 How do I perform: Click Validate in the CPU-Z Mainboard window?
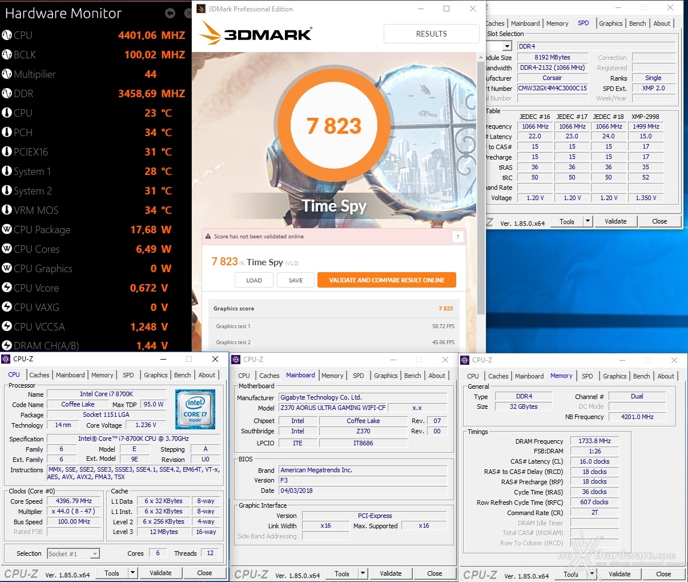391,573
